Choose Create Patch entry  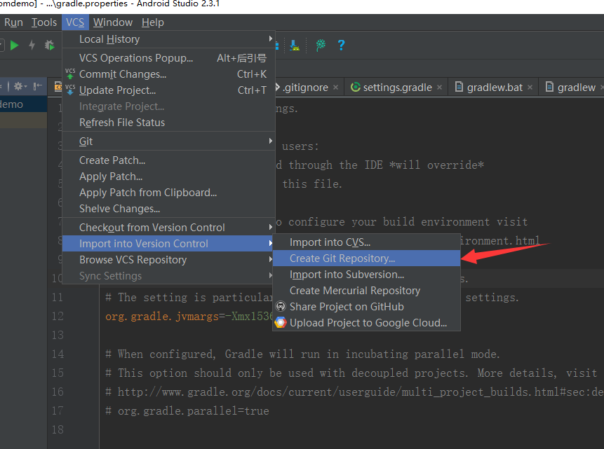[x=168, y=160]
